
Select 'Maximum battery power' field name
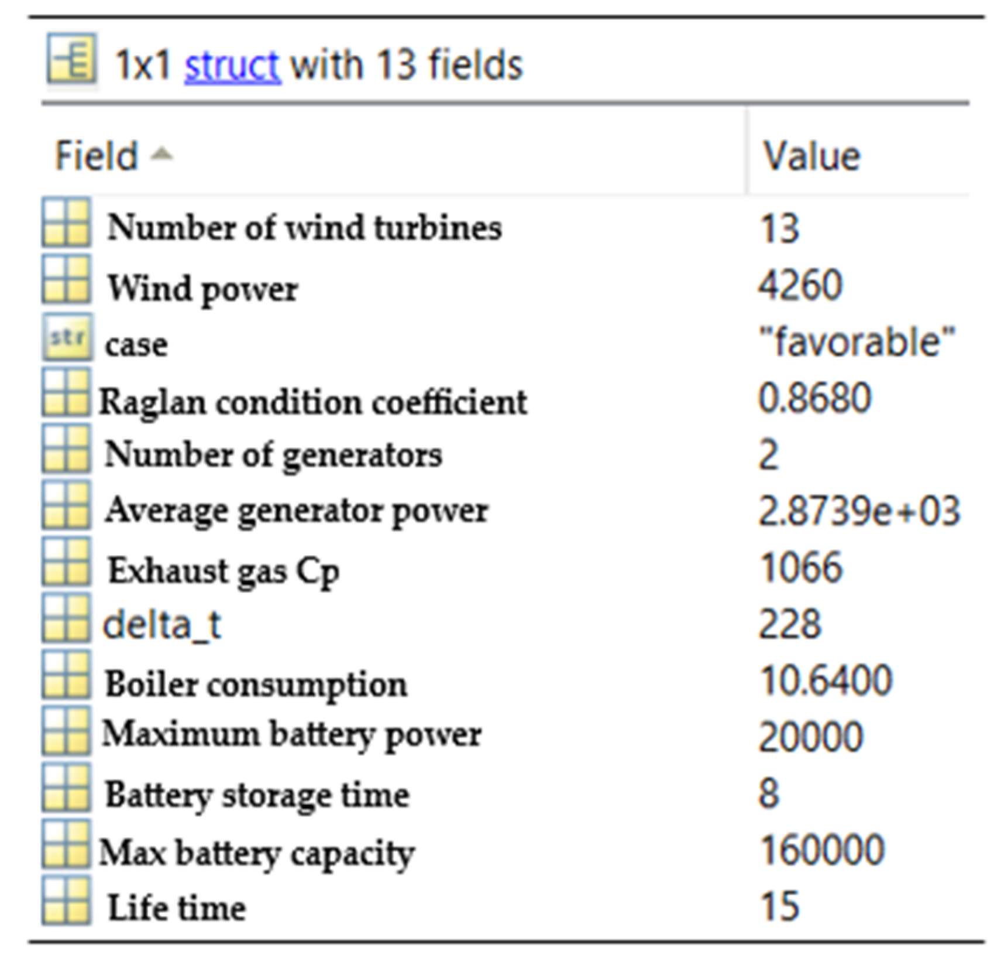pyautogui.click(x=292, y=734)
